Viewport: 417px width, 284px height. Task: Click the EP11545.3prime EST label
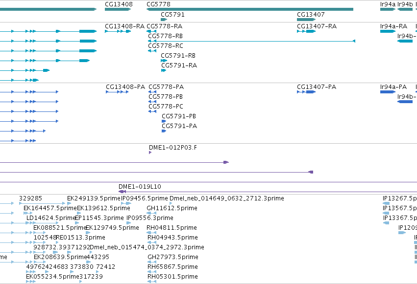(99, 218)
